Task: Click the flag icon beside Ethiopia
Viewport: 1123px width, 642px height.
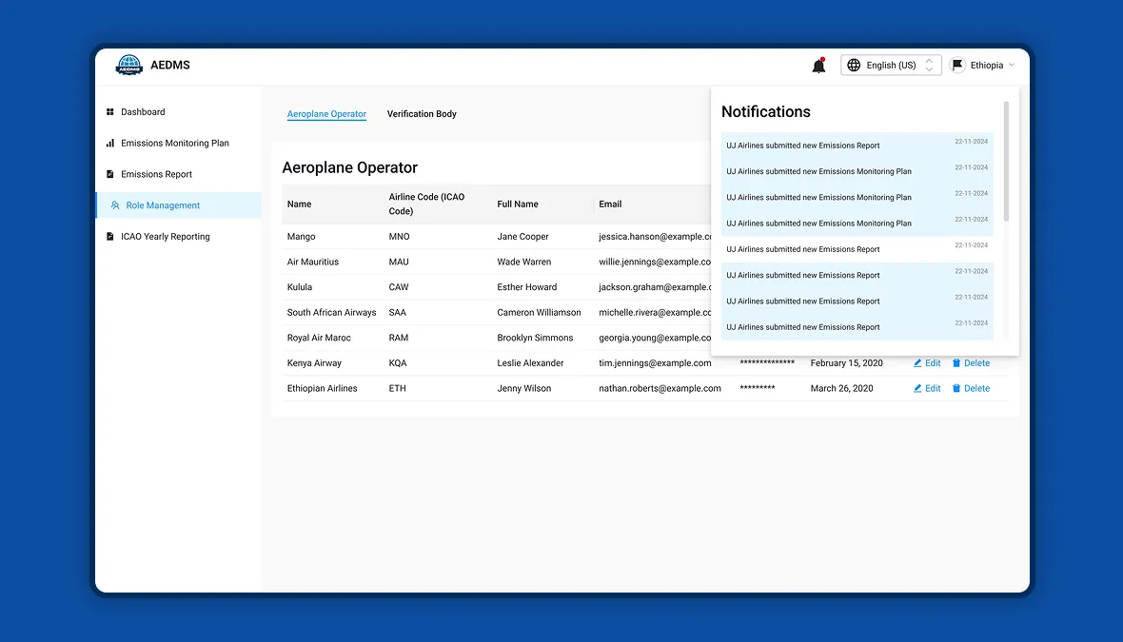Action: tap(957, 65)
